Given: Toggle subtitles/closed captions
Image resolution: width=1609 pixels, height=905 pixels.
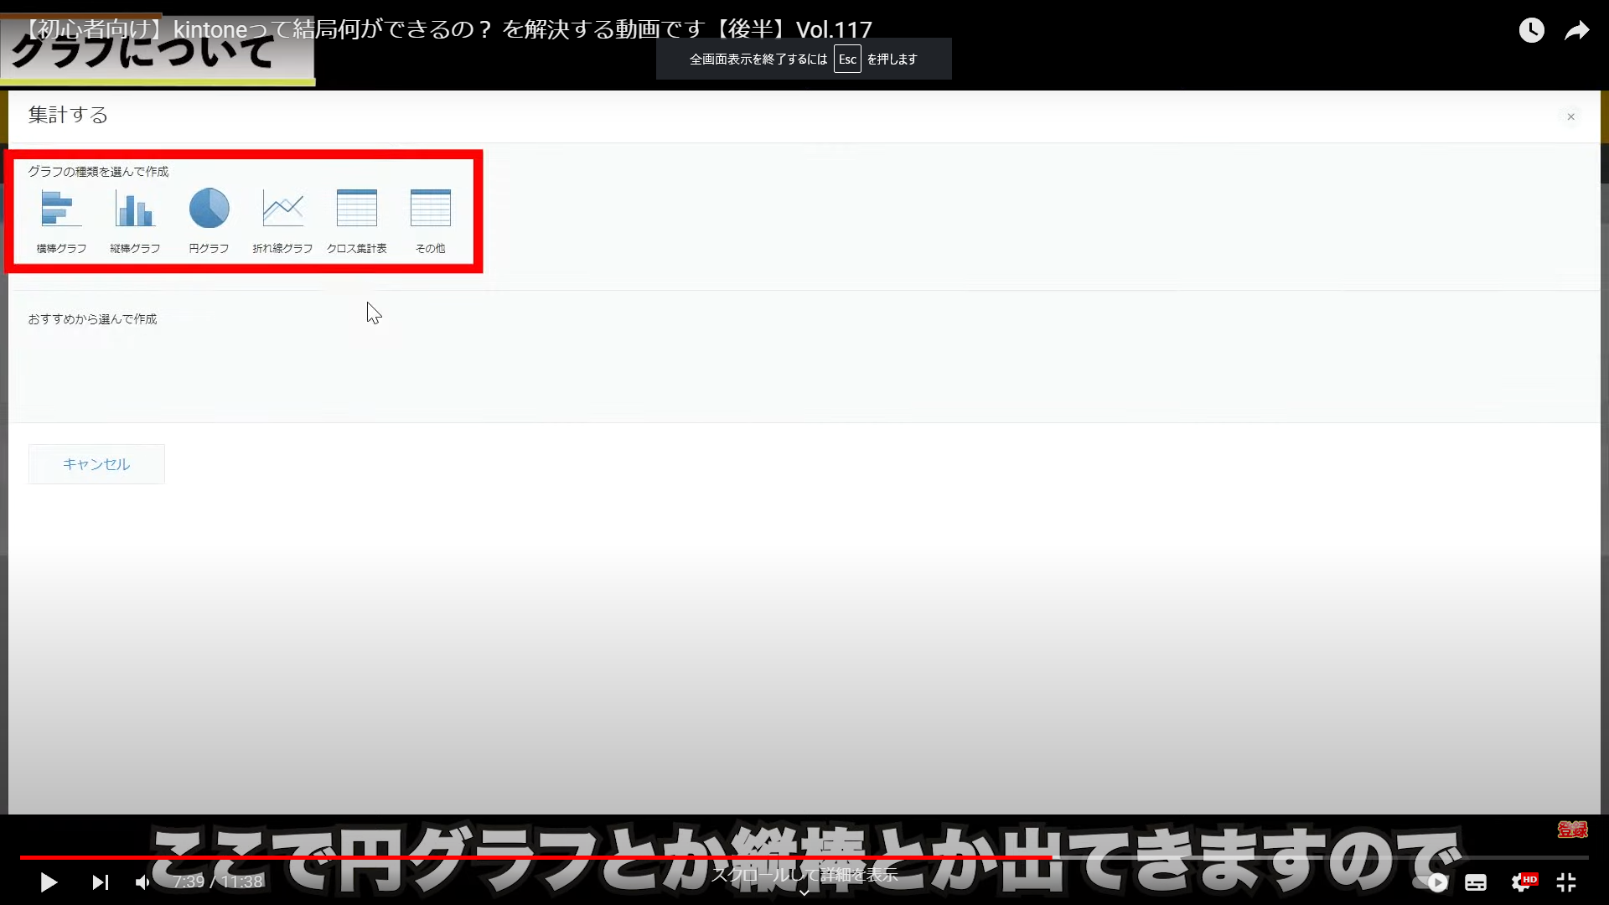Looking at the screenshot, I should click(x=1476, y=882).
